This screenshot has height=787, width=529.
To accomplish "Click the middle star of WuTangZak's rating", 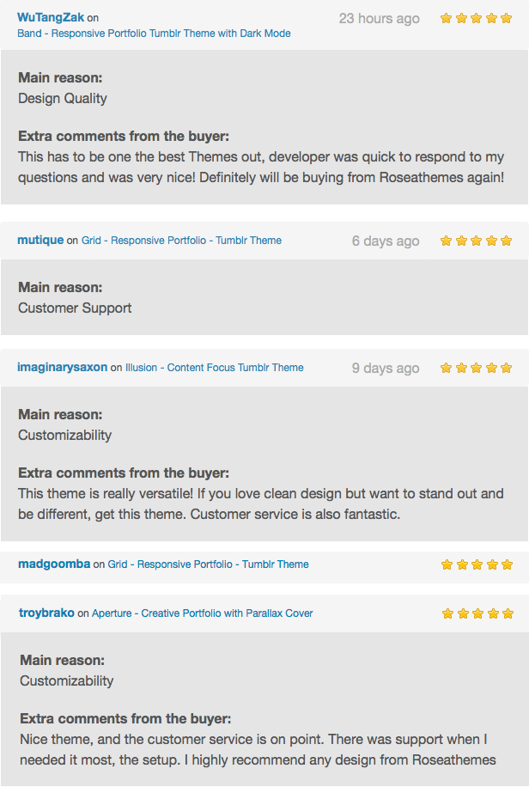I will click(x=476, y=16).
